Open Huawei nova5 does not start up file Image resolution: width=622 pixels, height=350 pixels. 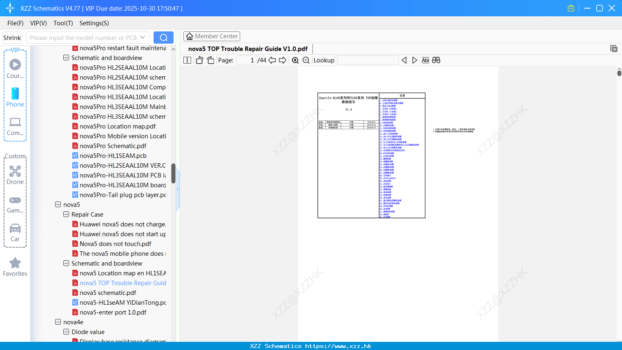tap(119, 234)
